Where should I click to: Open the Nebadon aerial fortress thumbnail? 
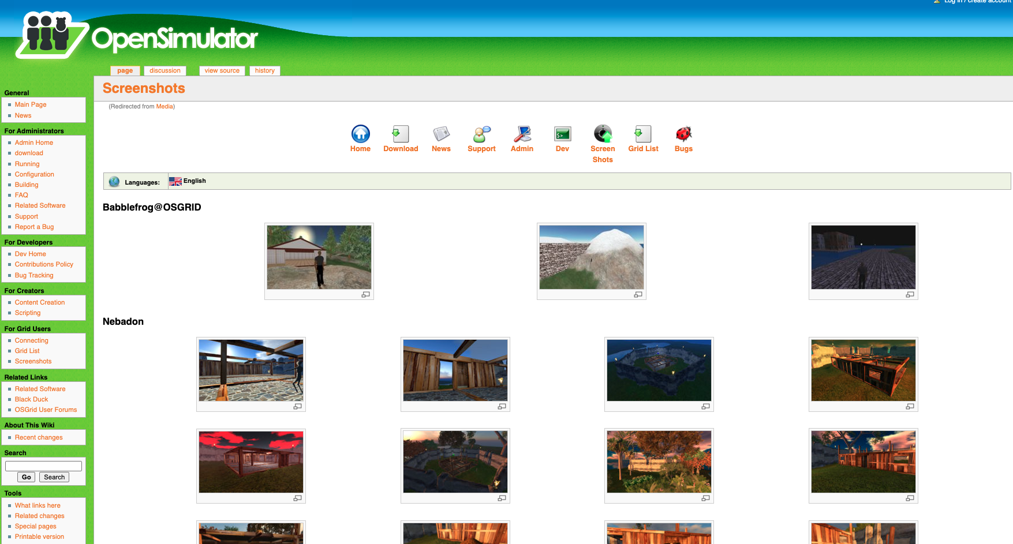coord(659,370)
